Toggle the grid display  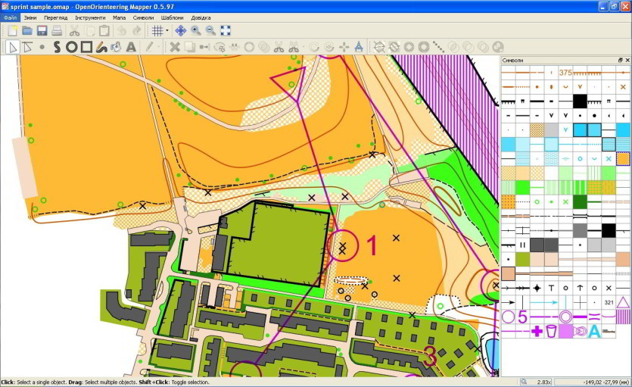coord(157,30)
